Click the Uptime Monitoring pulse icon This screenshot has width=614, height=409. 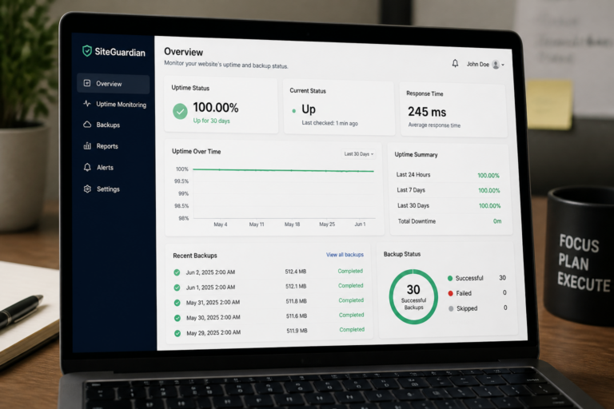pos(87,103)
